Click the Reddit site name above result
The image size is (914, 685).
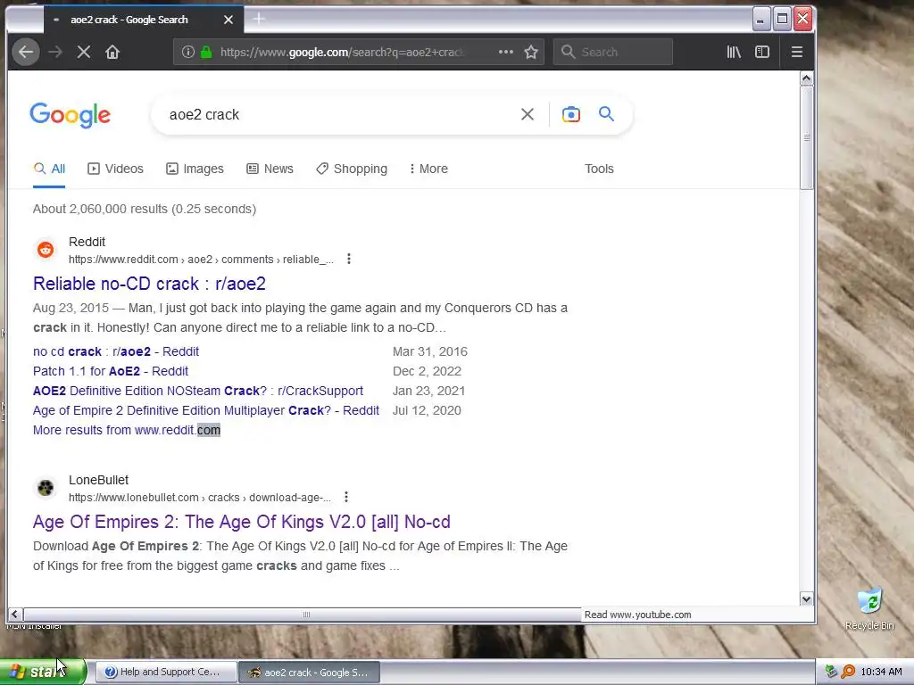(x=87, y=242)
